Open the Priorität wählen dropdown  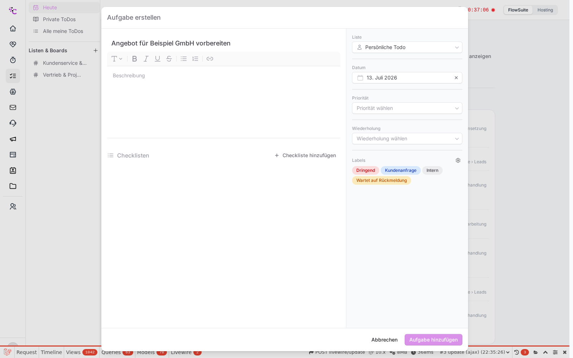point(407,108)
